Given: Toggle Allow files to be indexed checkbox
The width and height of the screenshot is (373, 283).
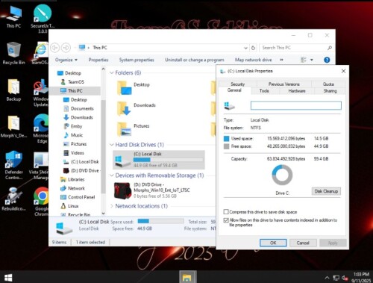Looking at the screenshot, I should (226, 220).
